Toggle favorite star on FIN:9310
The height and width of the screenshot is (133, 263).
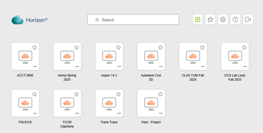click(35, 94)
